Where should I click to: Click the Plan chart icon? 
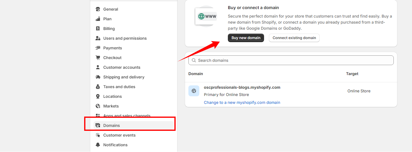[98, 19]
